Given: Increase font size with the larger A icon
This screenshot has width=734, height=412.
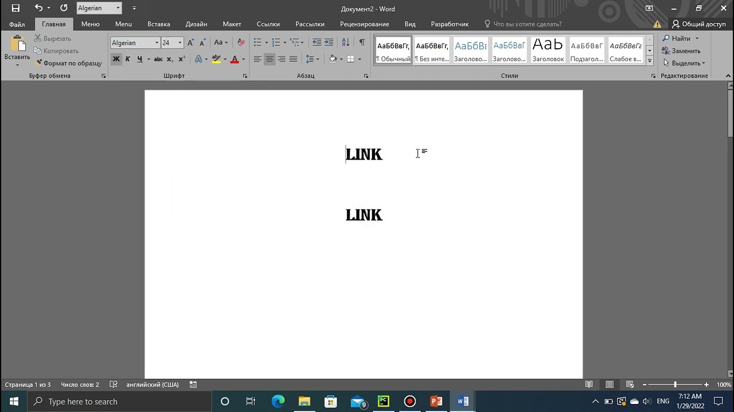Looking at the screenshot, I should 190,43.
